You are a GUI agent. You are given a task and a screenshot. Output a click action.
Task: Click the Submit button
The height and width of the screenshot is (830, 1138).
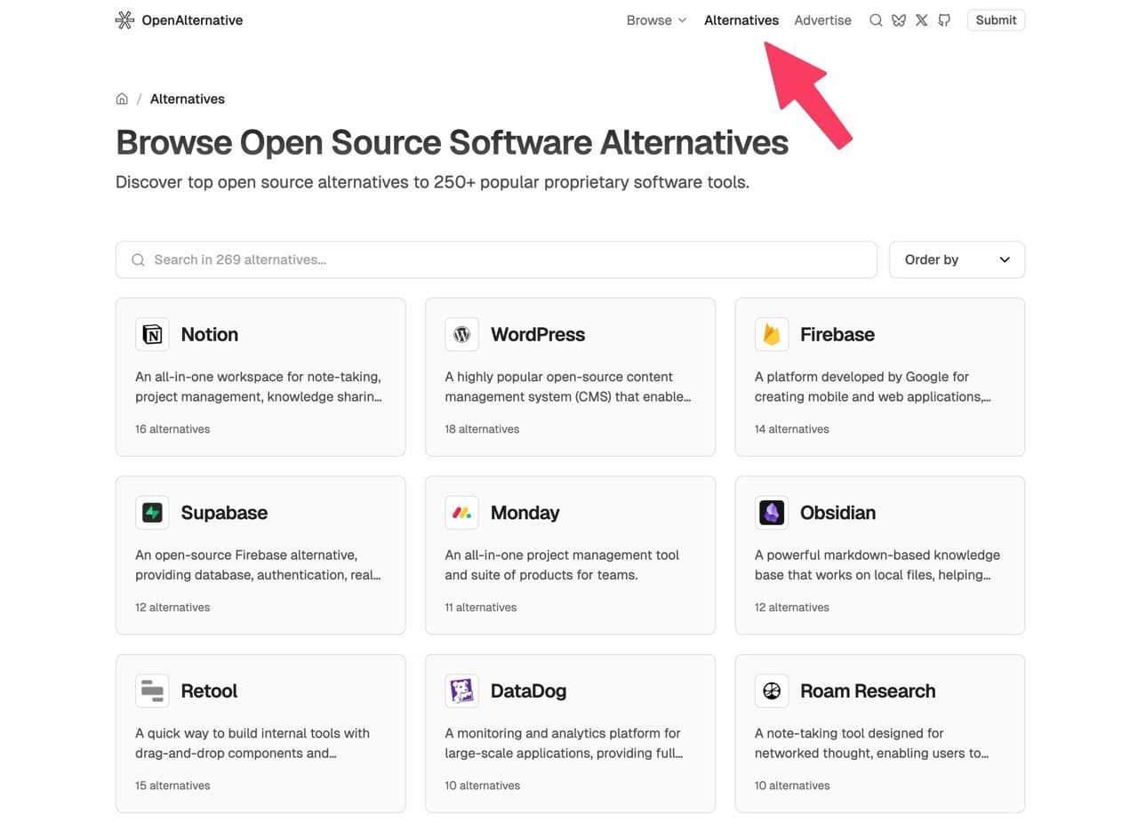(x=996, y=20)
